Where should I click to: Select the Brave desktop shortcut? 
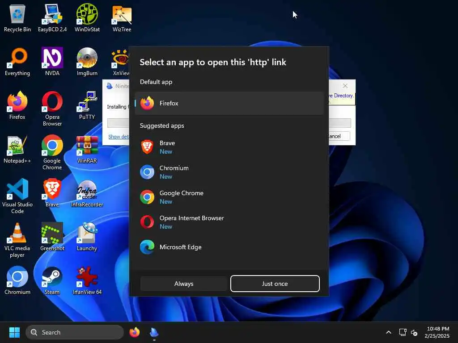point(52,193)
